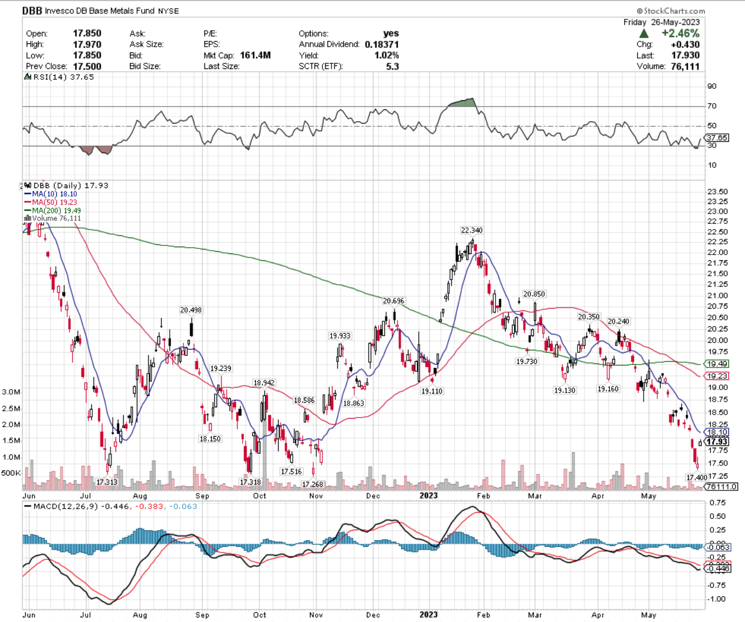The image size is (745, 622).
Task: Click the 18.863 price annotation
Action: tap(353, 403)
